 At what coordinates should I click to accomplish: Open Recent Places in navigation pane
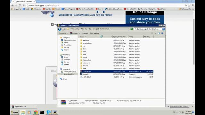[67, 45]
